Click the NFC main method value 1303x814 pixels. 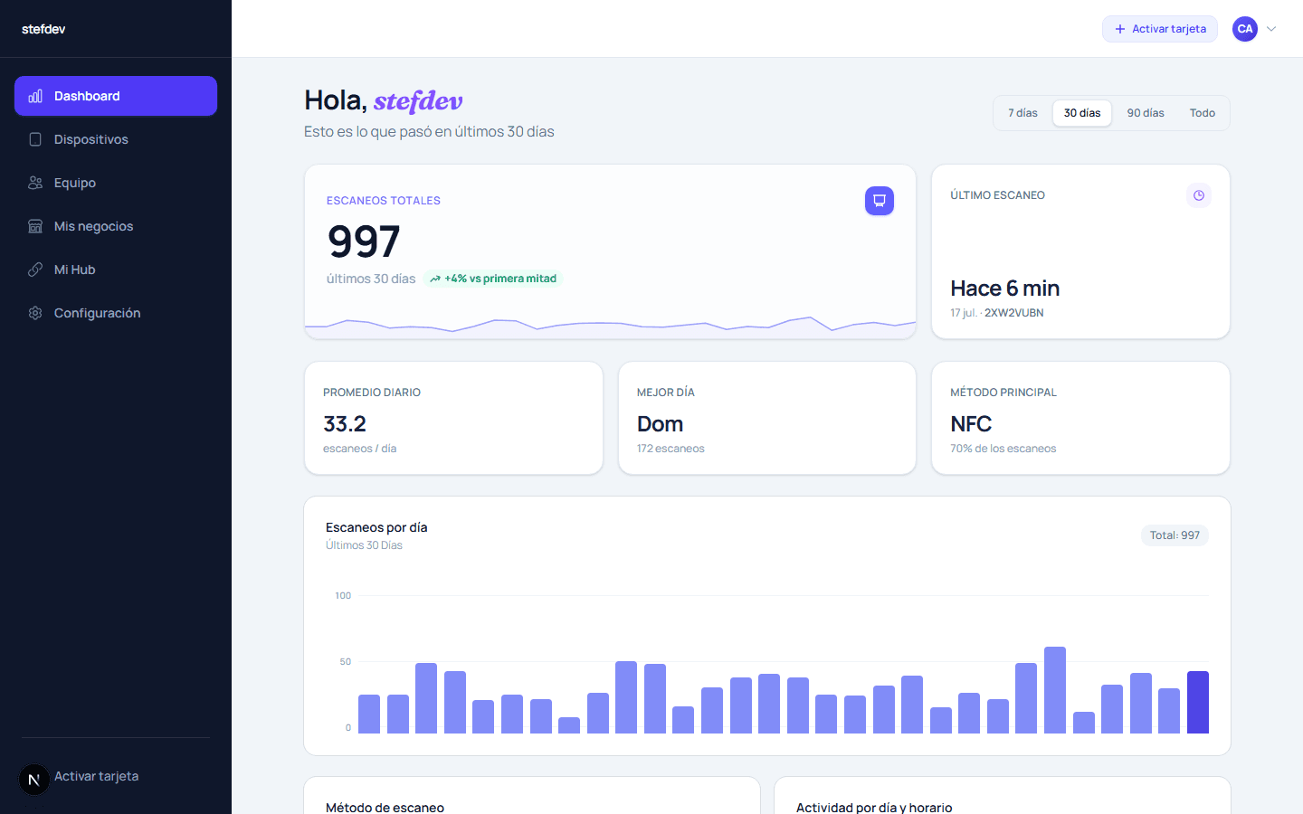(x=971, y=423)
